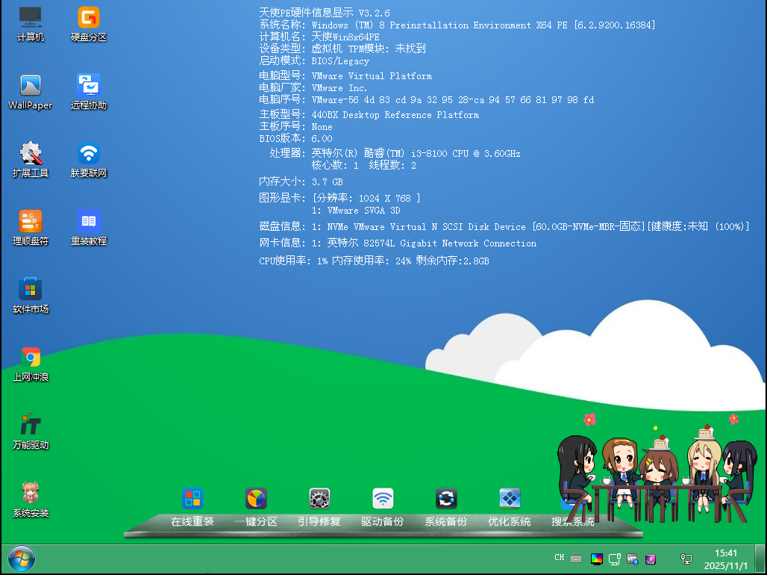Click 驱动备份 driver backup in dock

pos(383,500)
